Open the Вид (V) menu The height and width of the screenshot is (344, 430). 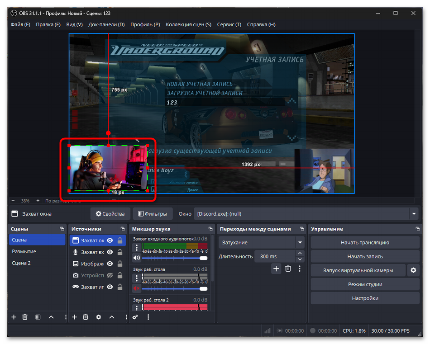74,24
